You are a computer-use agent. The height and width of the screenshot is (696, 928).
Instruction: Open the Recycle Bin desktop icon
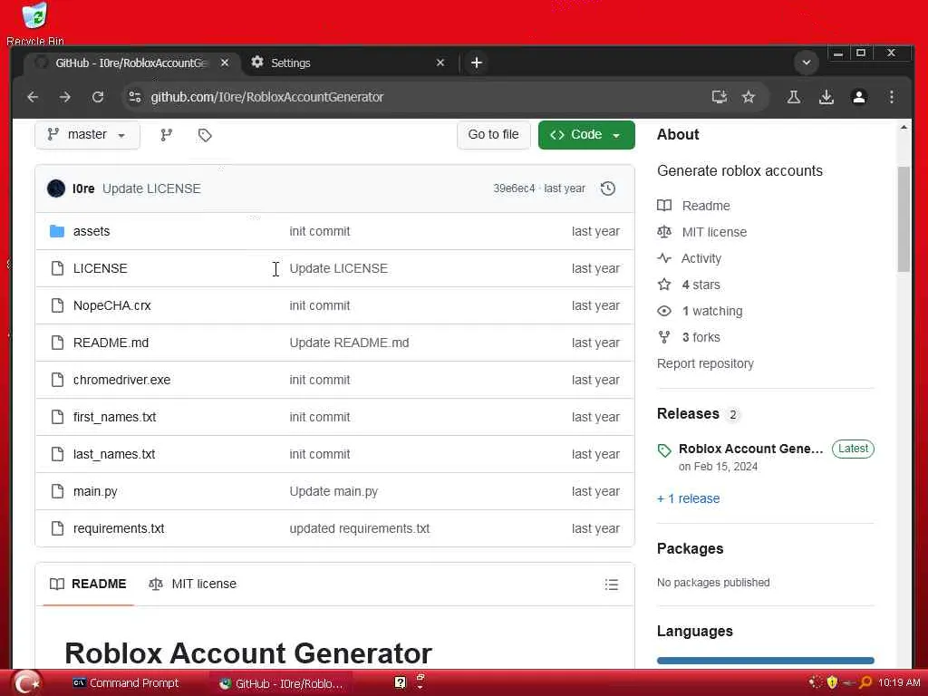coord(35,24)
